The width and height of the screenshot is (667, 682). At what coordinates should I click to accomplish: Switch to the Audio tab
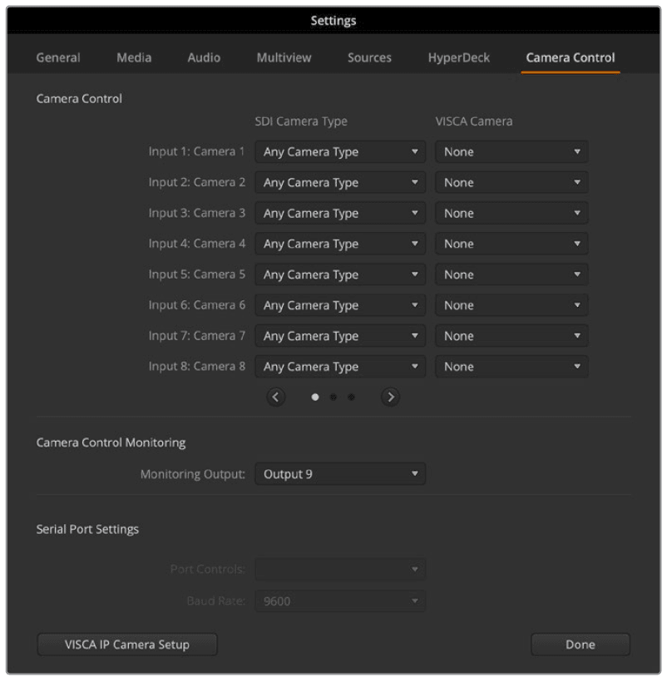point(202,57)
